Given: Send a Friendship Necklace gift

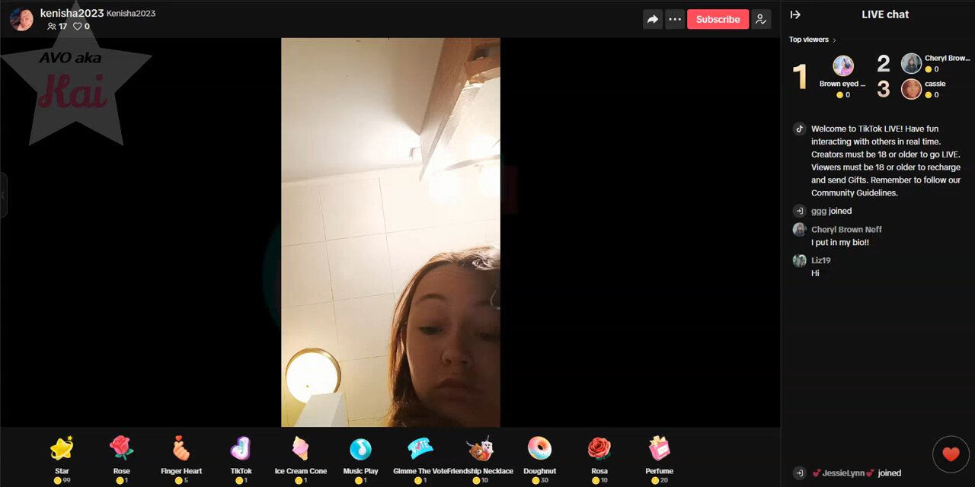Looking at the screenshot, I should (x=480, y=459).
